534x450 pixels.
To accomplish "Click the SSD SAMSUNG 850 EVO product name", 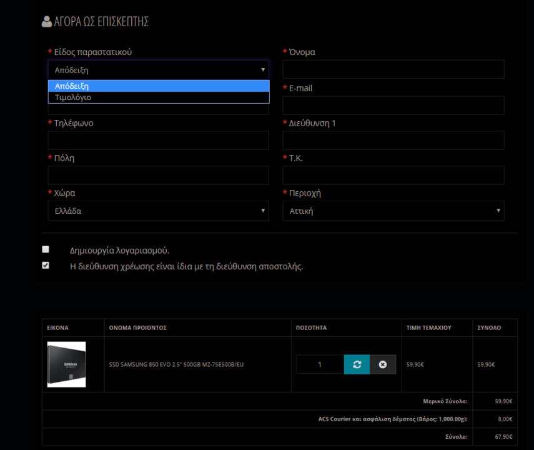I will click(x=176, y=364).
